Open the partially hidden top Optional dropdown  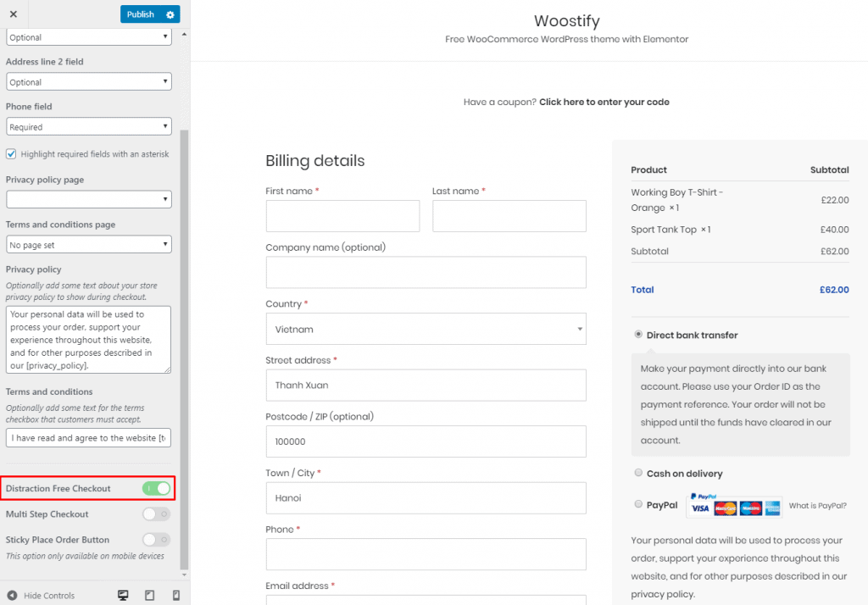tap(88, 37)
